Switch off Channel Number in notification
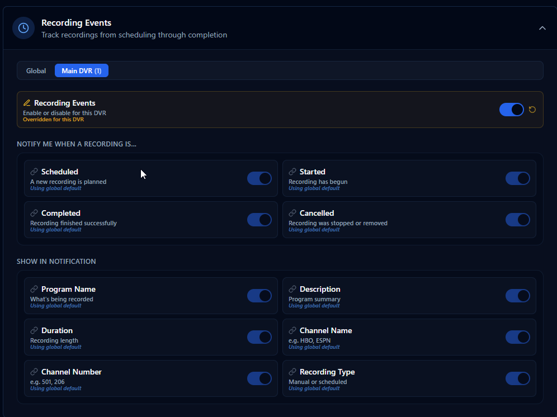 259,378
